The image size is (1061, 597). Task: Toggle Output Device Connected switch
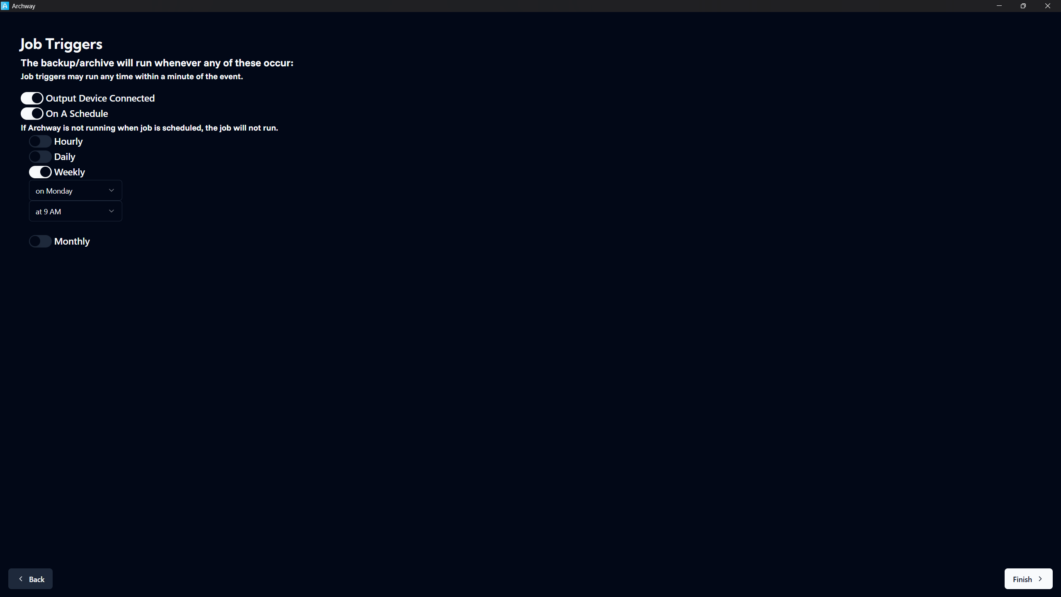coord(32,98)
